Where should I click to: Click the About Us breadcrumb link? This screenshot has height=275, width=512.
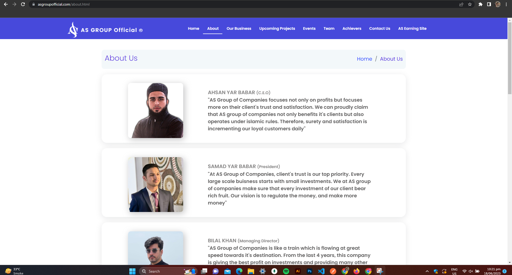pos(391,59)
